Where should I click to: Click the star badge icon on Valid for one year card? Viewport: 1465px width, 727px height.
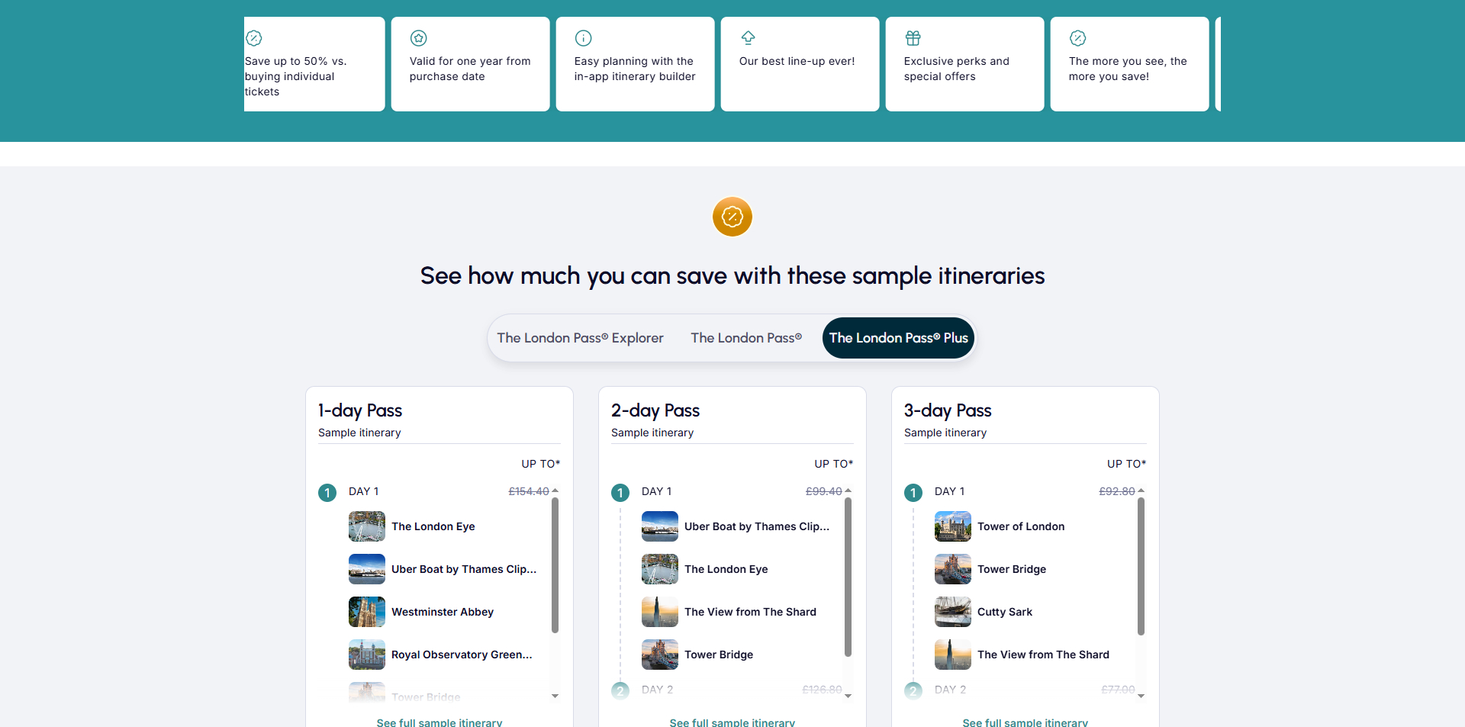pos(418,38)
